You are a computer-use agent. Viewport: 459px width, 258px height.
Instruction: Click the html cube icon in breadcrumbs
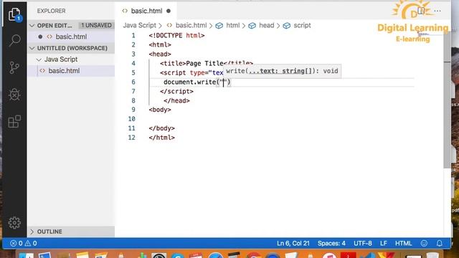point(219,26)
